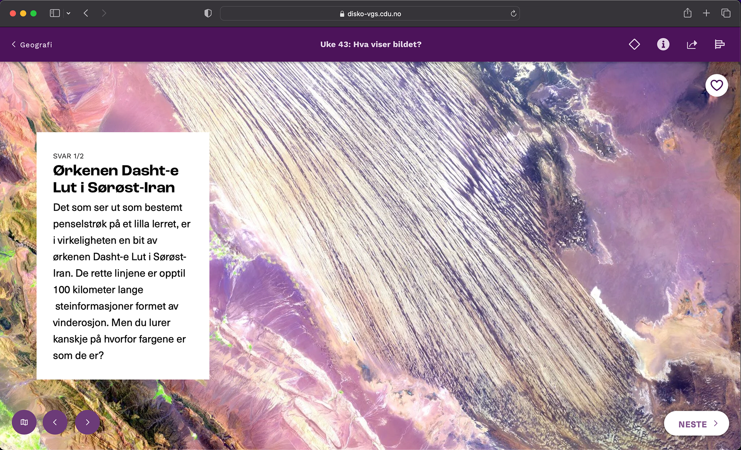
Task: Go back to Geografi
Action: pos(32,44)
